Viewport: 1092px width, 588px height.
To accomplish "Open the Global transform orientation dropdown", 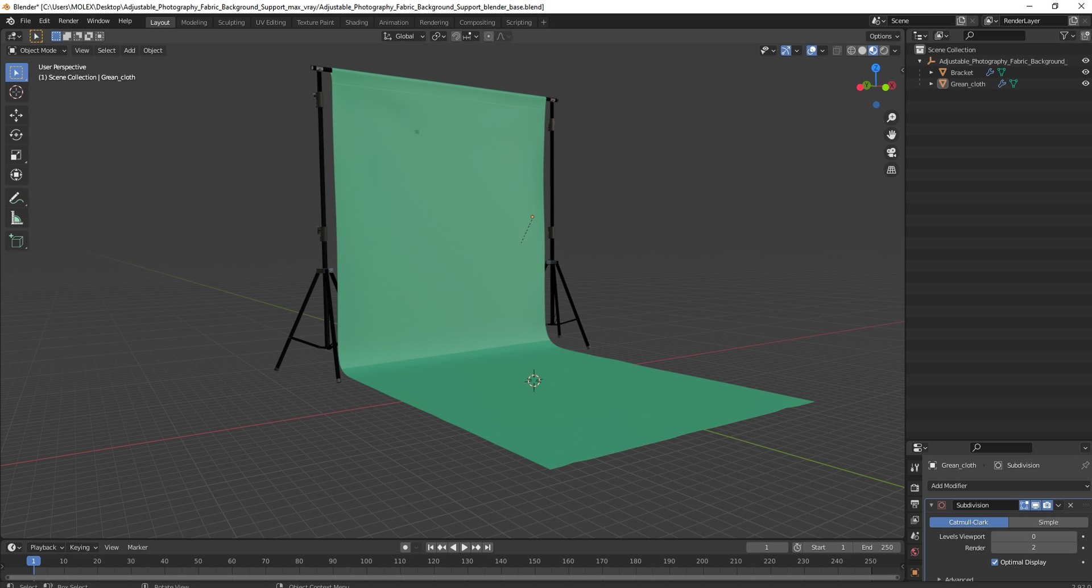I will click(x=404, y=36).
